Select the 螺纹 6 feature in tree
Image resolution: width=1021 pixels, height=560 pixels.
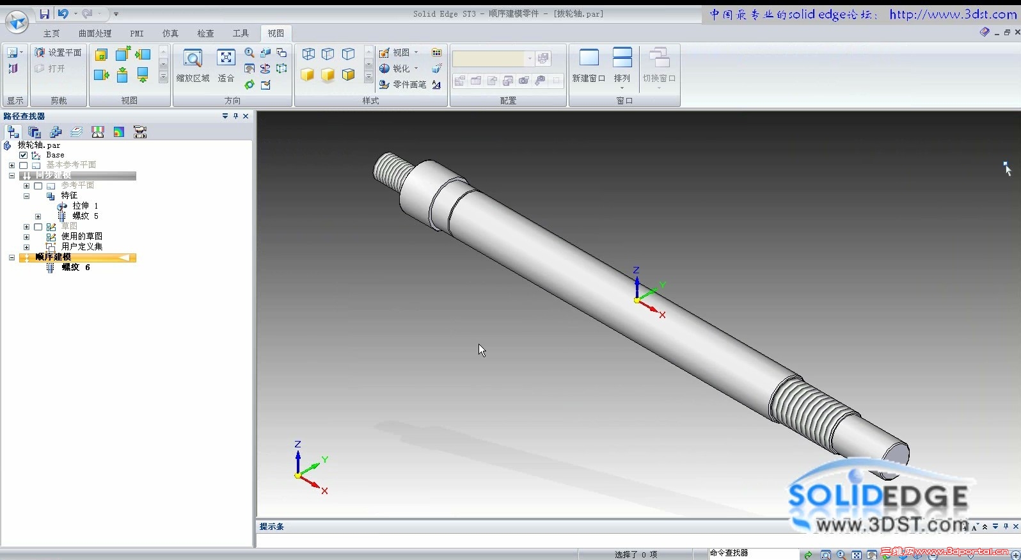tap(75, 268)
